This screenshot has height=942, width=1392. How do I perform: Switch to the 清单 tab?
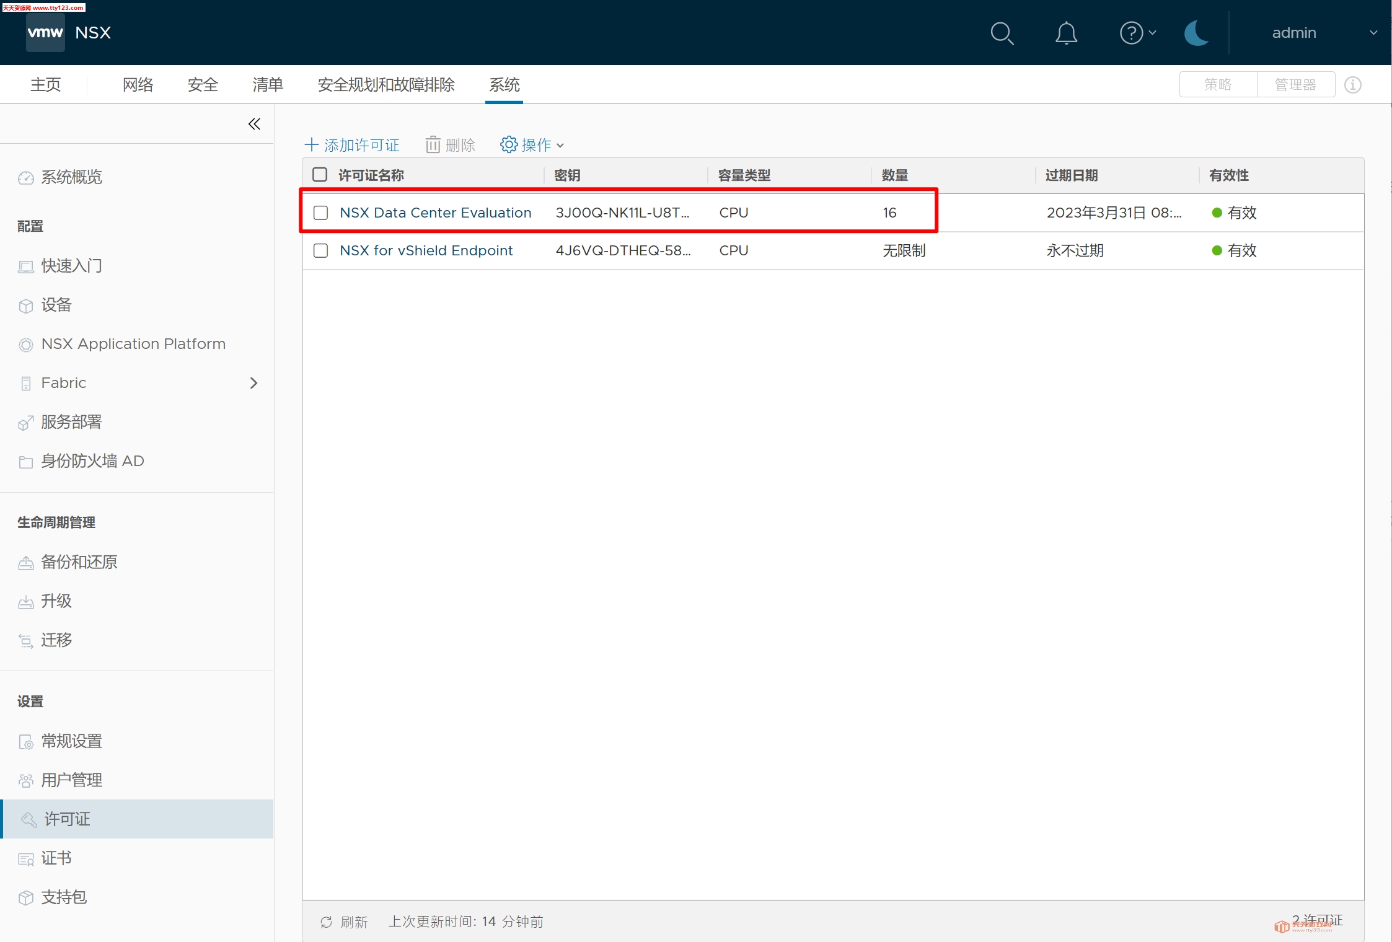click(268, 84)
